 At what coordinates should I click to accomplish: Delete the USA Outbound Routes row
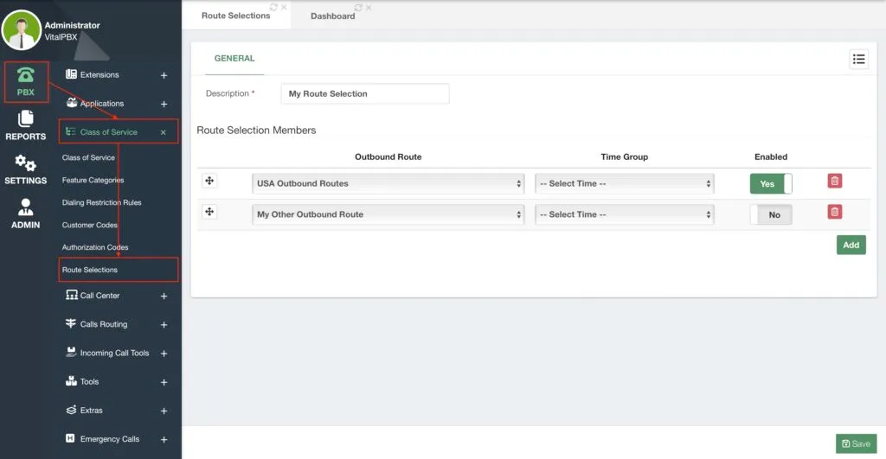(x=835, y=181)
